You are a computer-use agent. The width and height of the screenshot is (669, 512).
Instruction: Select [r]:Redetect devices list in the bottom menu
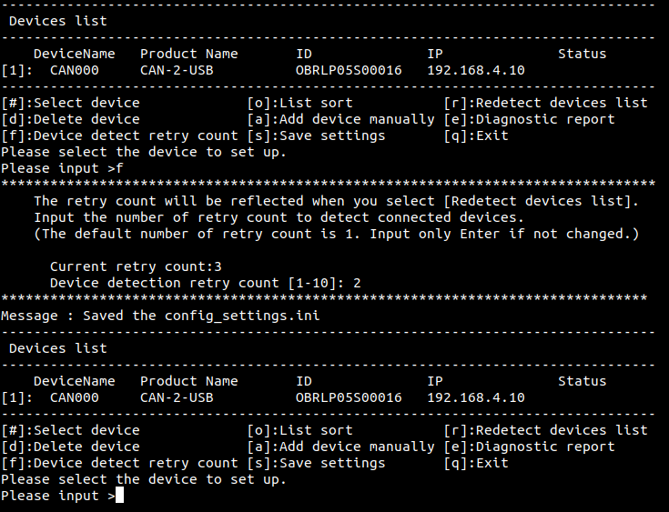(x=546, y=430)
